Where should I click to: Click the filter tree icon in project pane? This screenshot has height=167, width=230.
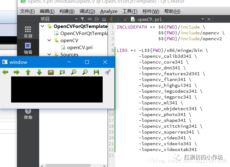(x=83, y=19)
